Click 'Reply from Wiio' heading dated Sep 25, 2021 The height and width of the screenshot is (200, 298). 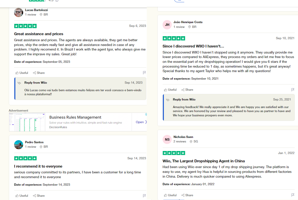pos(184,99)
